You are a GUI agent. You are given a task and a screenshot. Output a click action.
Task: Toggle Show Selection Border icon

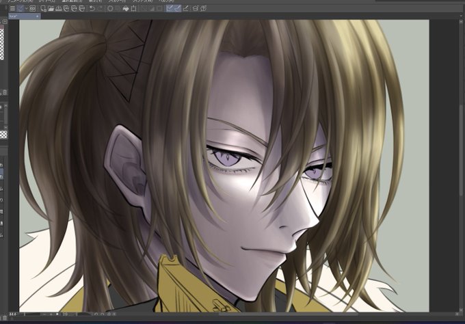click(x=159, y=9)
